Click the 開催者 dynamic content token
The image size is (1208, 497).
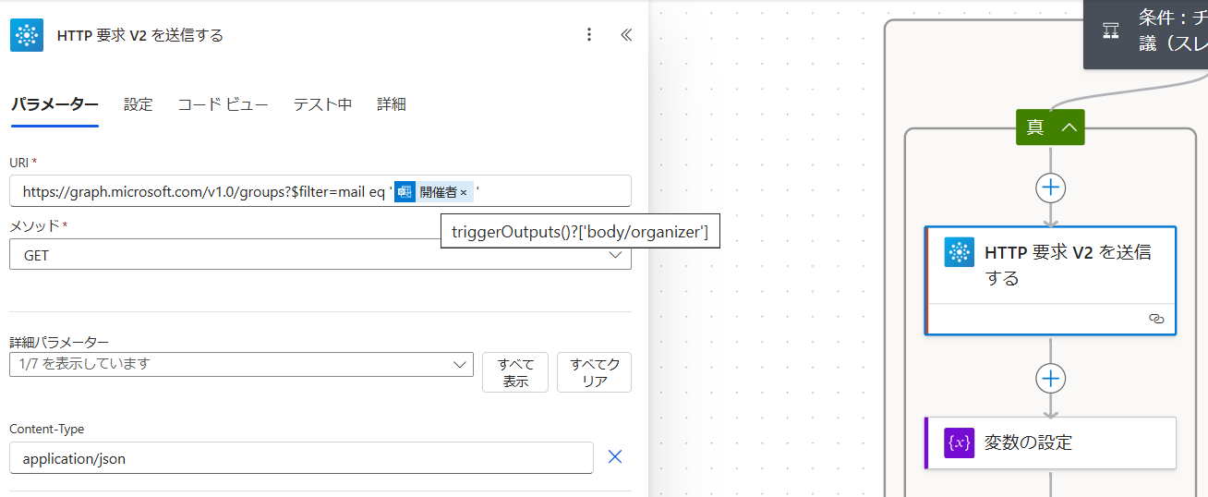pyautogui.click(x=433, y=192)
